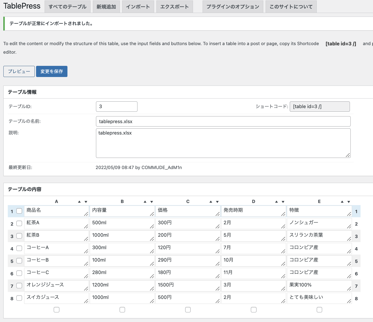The image size is (373, 322).
Task: Edit the 10月 cell
Action: [x=253, y=261]
